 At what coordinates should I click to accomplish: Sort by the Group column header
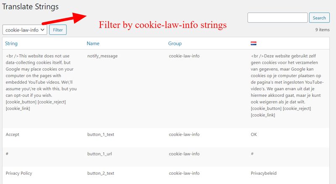(175, 44)
